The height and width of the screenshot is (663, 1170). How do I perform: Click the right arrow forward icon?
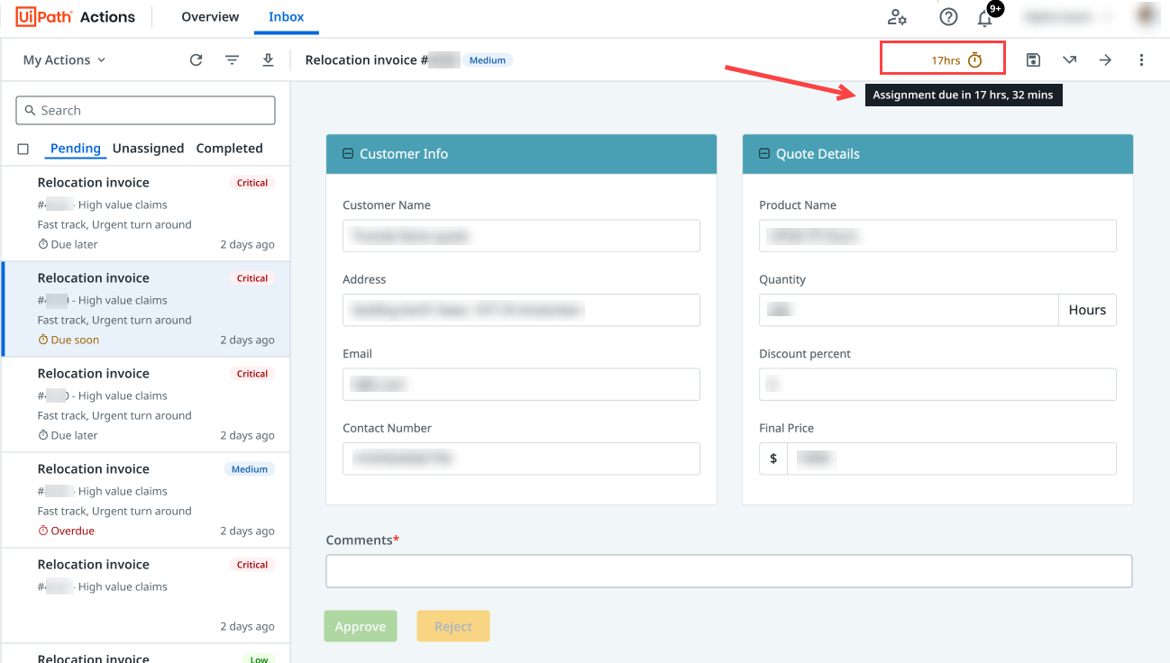coord(1105,60)
